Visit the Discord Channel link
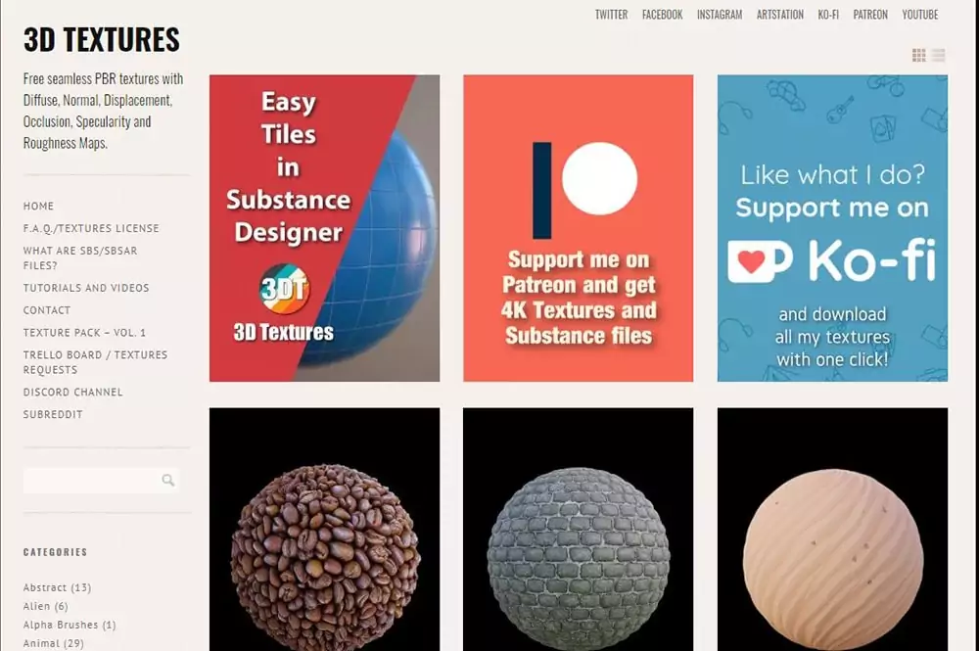979x651 pixels. pyautogui.click(x=73, y=392)
